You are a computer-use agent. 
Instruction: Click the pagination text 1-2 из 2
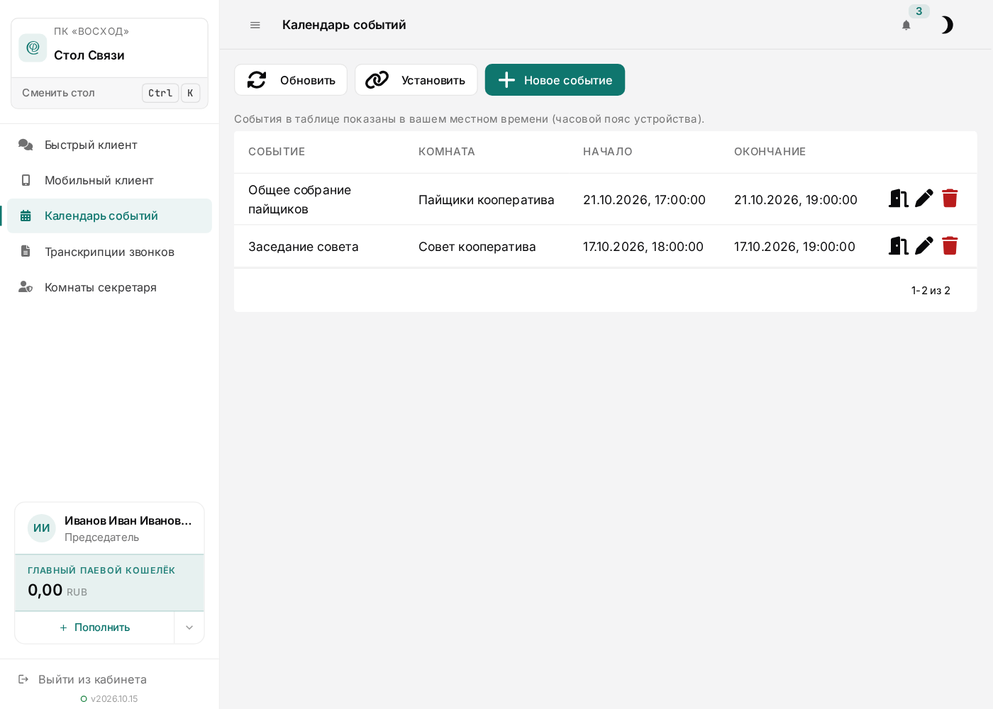pos(931,291)
